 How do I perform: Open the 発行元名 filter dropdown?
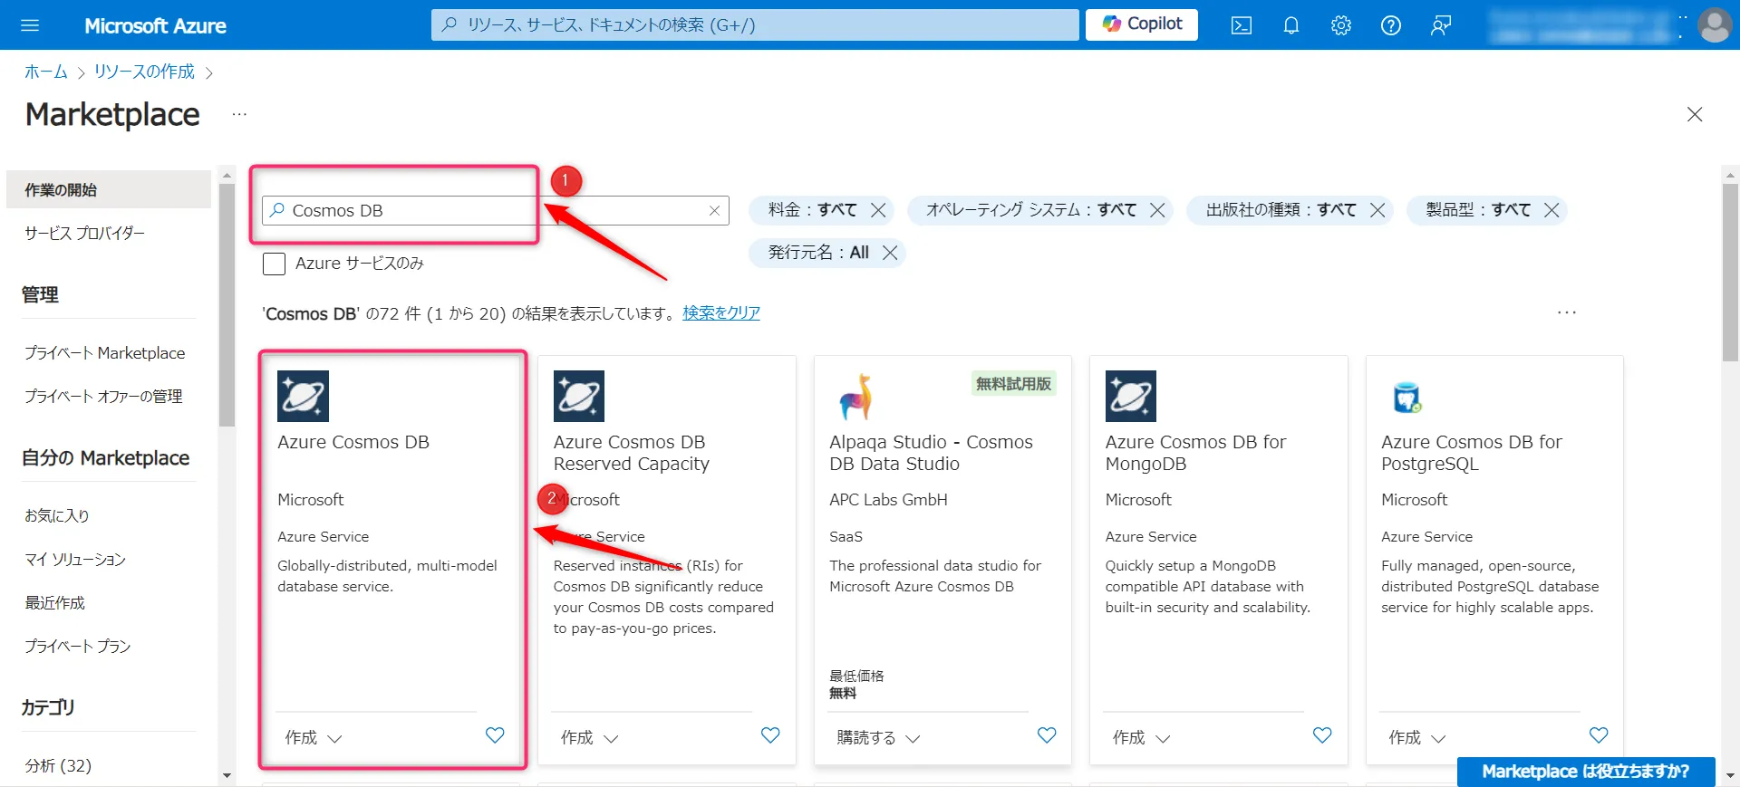[x=818, y=253]
